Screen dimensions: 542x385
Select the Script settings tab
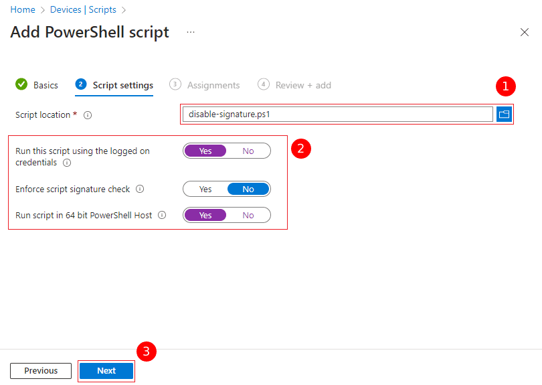point(122,85)
